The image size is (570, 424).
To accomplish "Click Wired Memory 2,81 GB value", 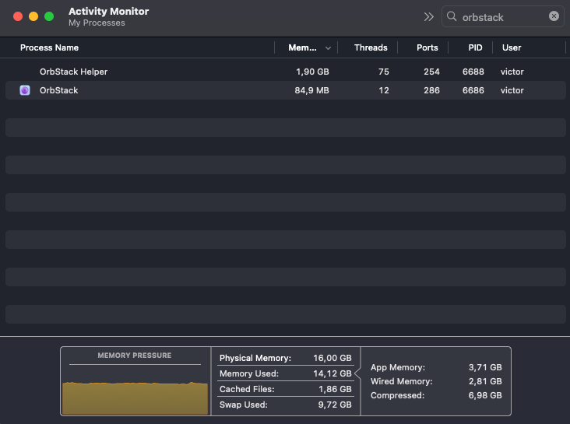I will click(x=485, y=381).
